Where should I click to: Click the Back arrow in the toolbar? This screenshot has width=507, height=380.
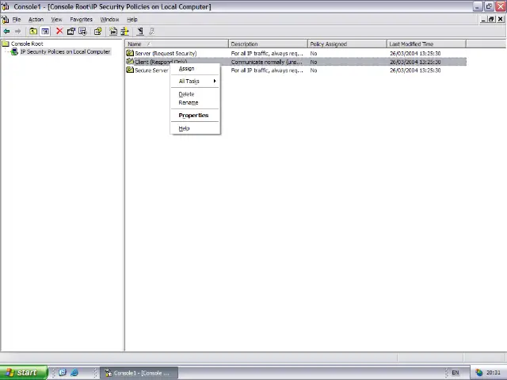(x=6, y=32)
